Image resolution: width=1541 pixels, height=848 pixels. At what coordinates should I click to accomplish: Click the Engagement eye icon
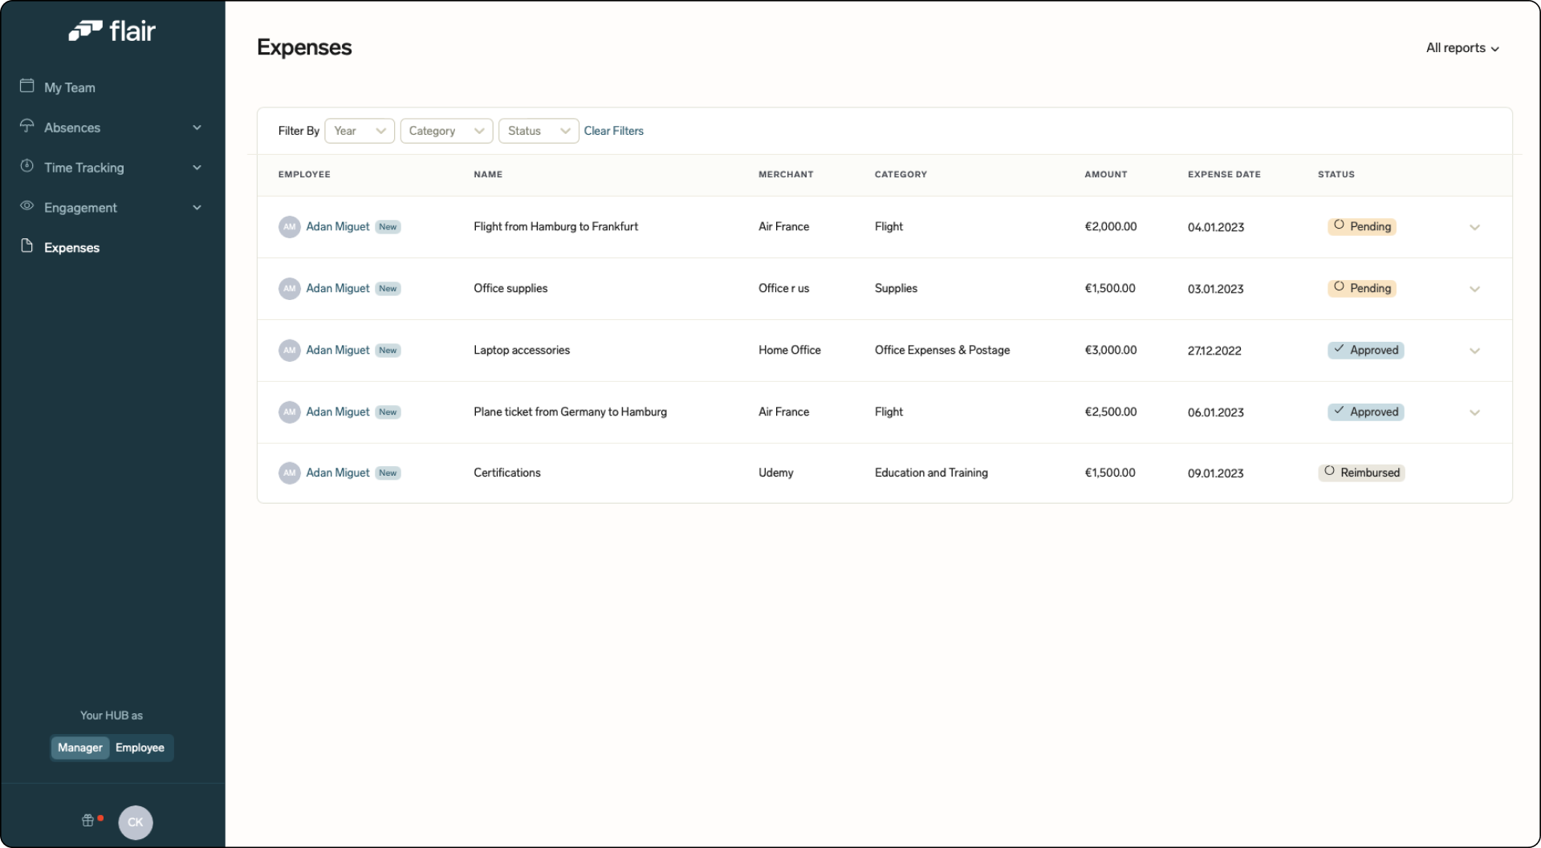(x=26, y=206)
